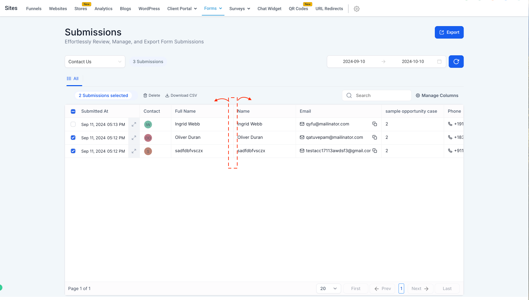Click the start date 2024-09-10

tap(354, 62)
